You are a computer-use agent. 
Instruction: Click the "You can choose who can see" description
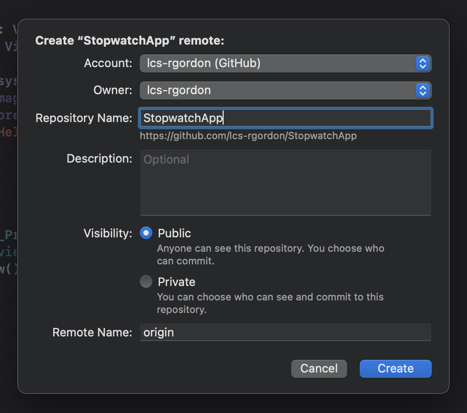270,303
